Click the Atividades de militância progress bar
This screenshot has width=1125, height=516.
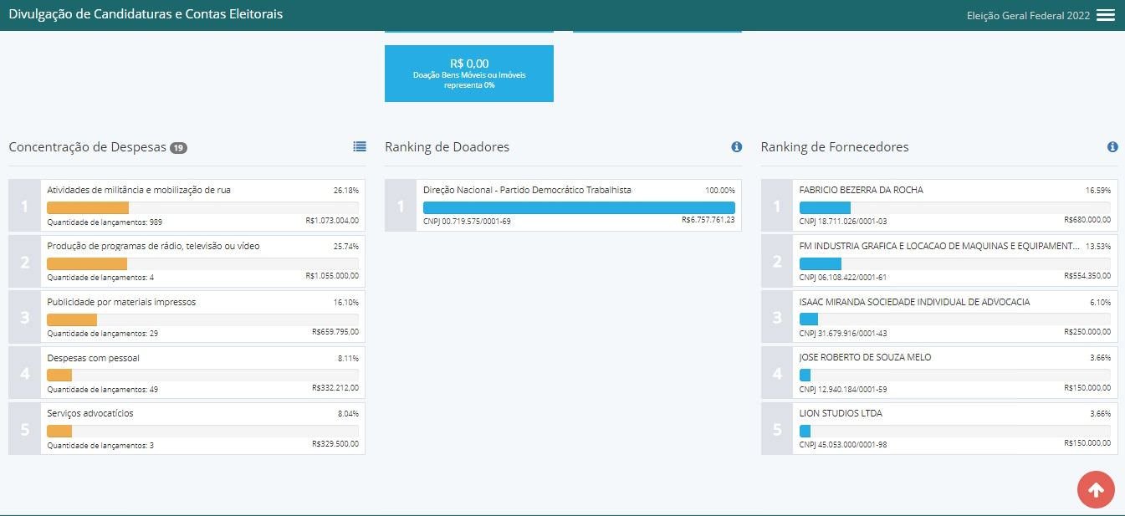coord(202,207)
